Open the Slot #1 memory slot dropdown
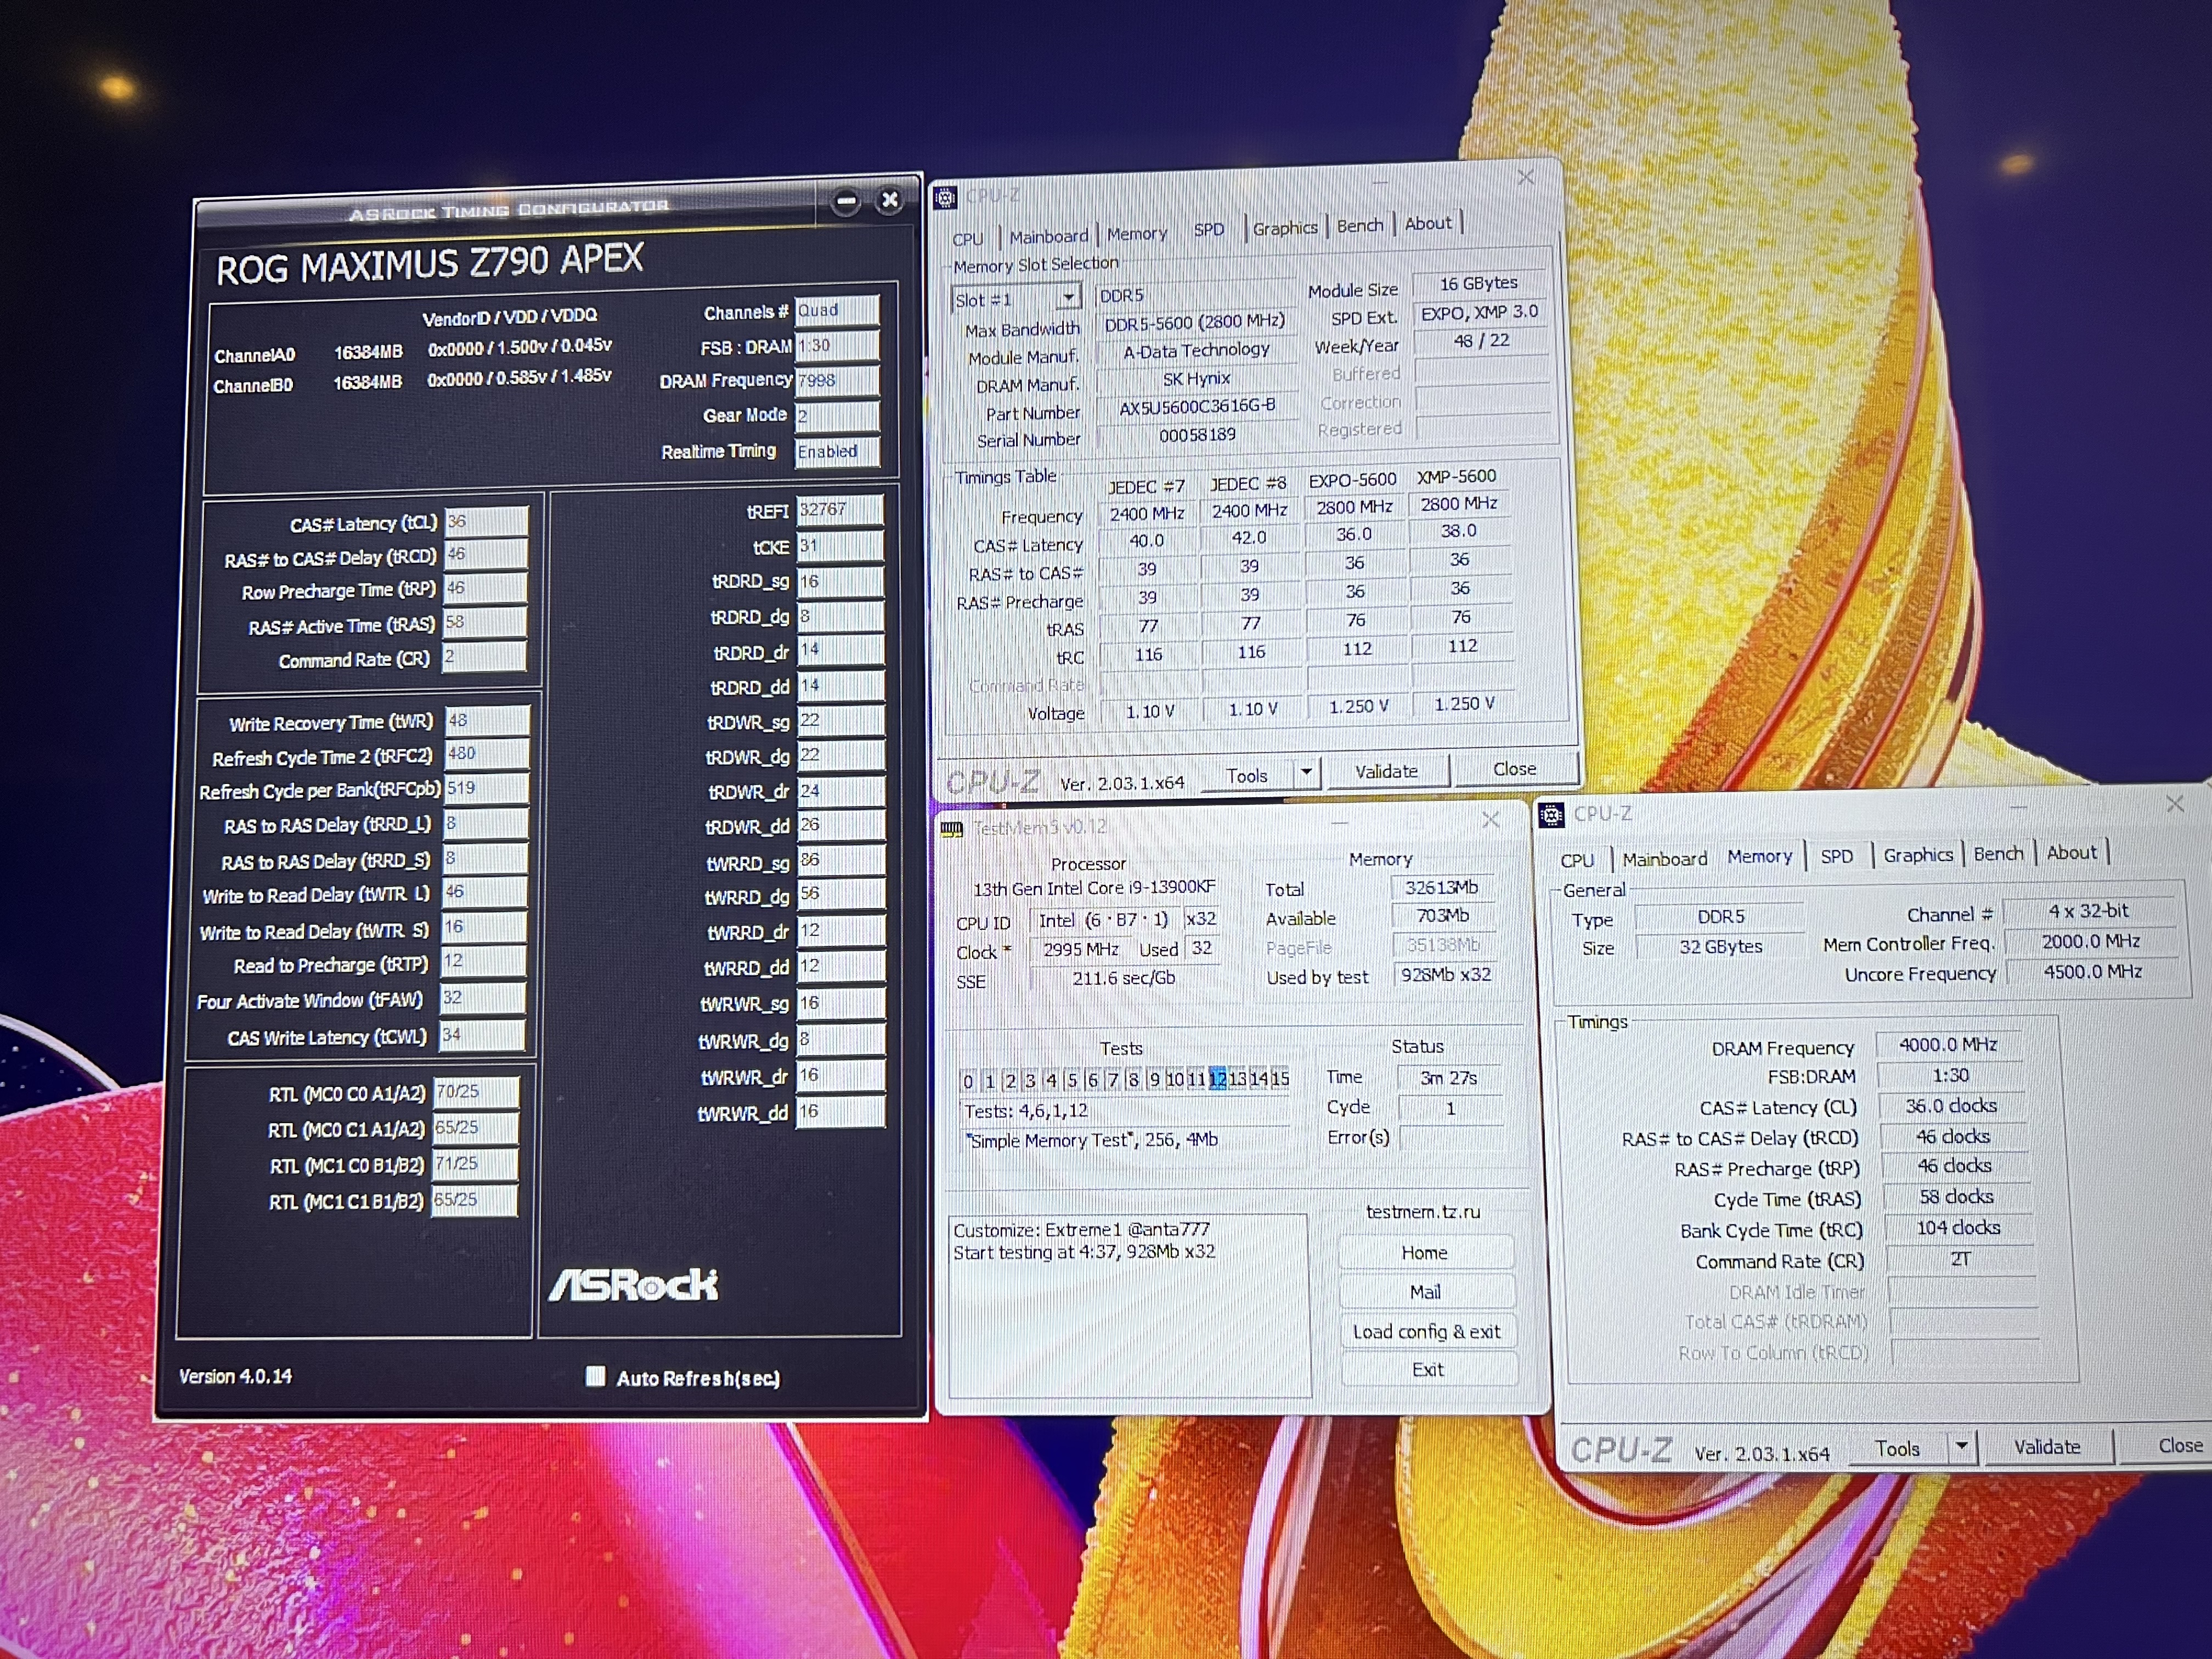The image size is (2212, 1659). pyautogui.click(x=1069, y=298)
